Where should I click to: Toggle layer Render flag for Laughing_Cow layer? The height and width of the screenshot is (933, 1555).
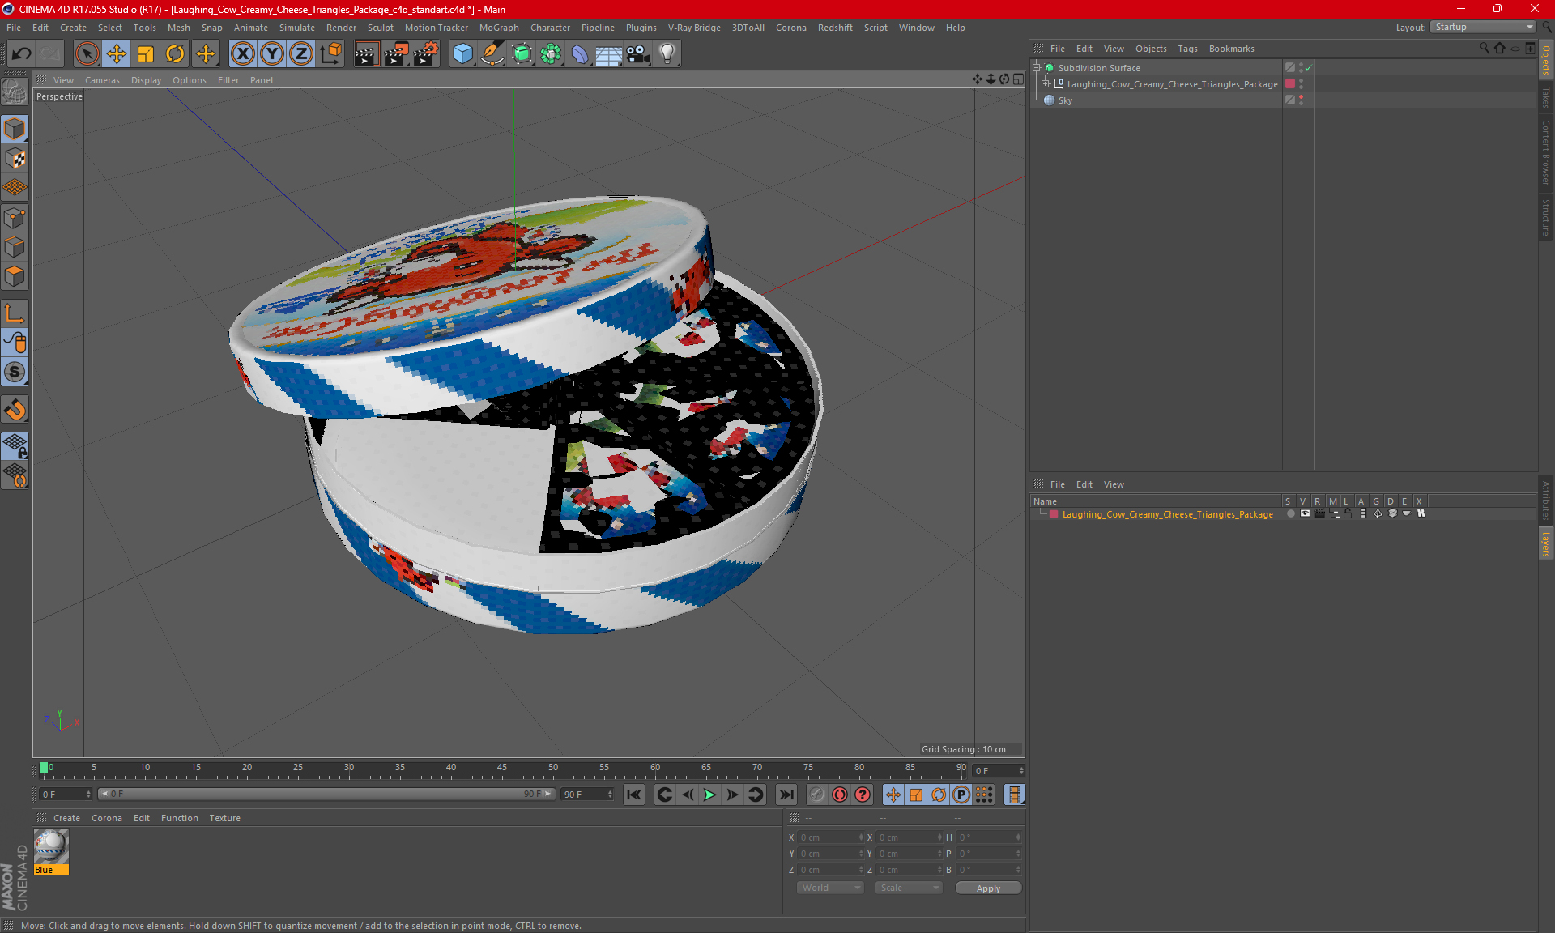coord(1319,514)
